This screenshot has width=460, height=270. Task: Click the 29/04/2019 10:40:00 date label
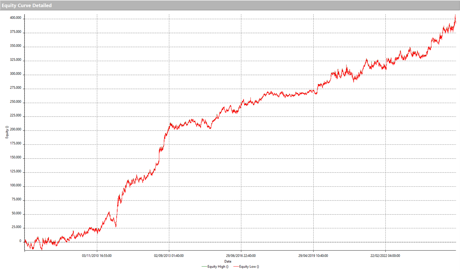coord(313,256)
